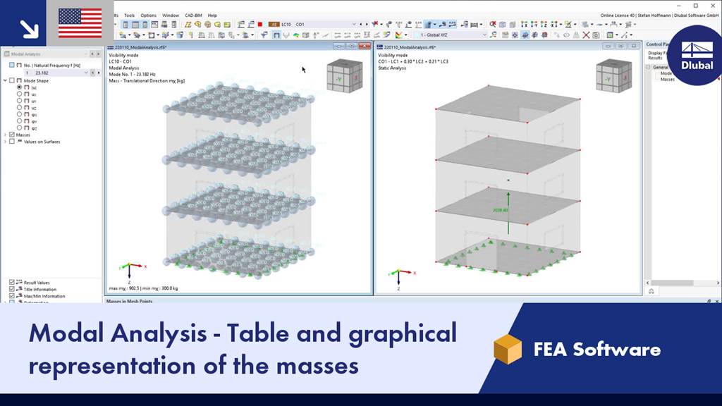
Task: Click the filter with red X icon
Action: [x=375, y=24]
